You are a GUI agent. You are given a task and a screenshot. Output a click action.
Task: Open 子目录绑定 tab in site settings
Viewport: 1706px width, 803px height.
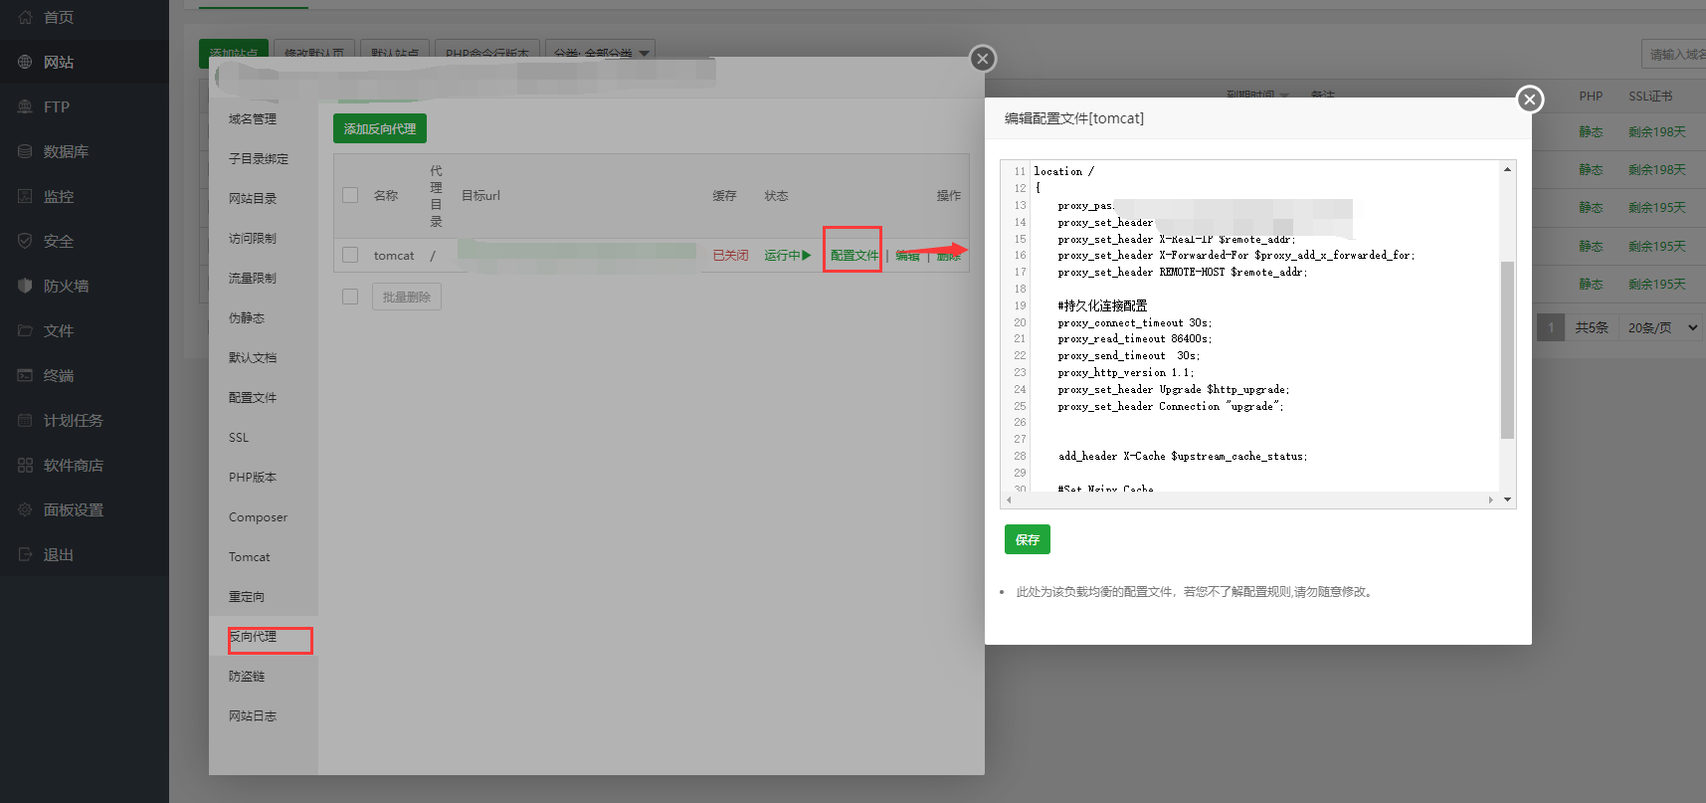click(x=259, y=158)
